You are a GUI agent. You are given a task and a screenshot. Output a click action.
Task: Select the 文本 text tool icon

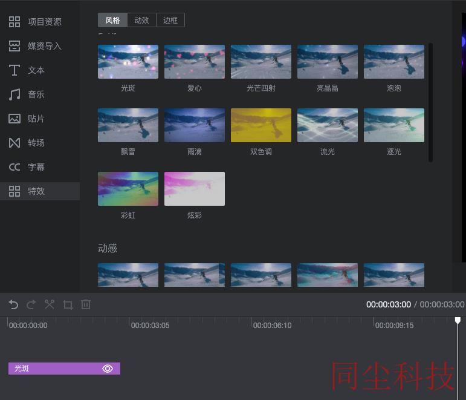coord(15,70)
